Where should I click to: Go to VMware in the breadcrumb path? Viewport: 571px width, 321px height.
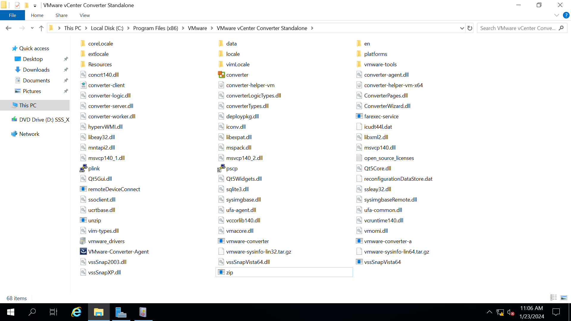click(x=197, y=28)
